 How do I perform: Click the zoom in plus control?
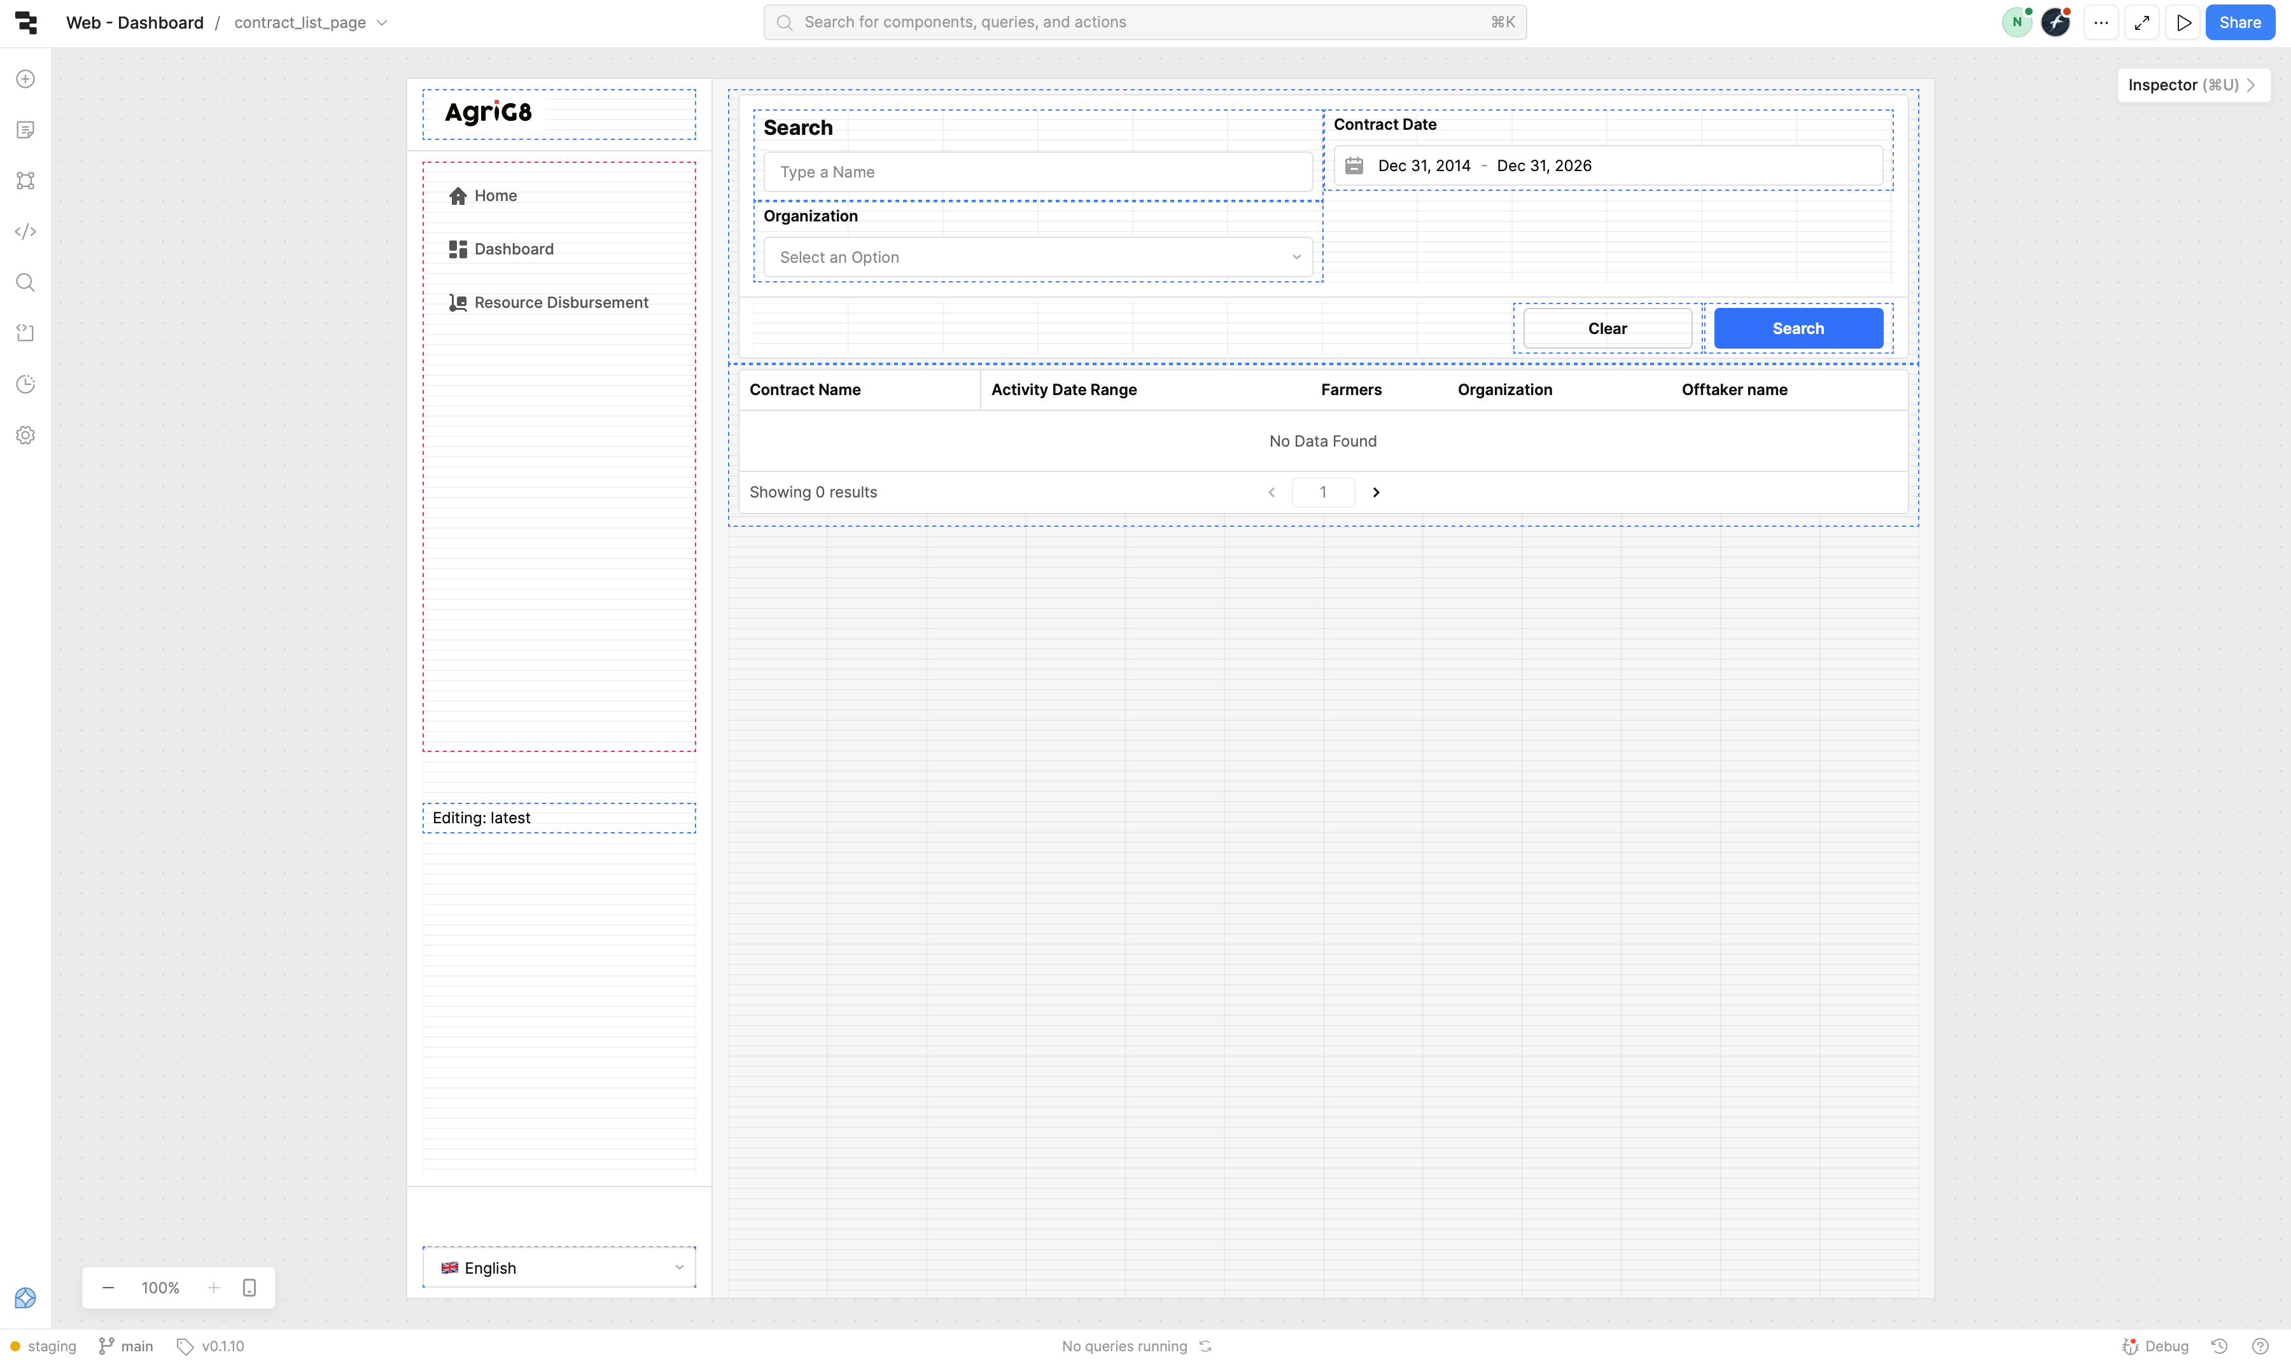213,1288
